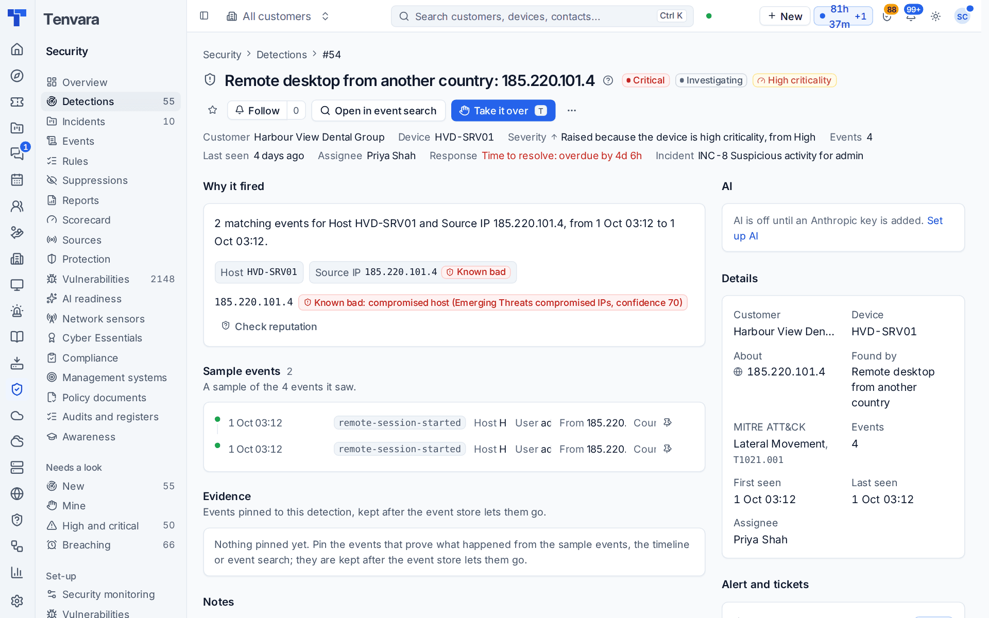Open the compass explore icon in left rail
This screenshot has width=989, height=618.
click(x=17, y=76)
